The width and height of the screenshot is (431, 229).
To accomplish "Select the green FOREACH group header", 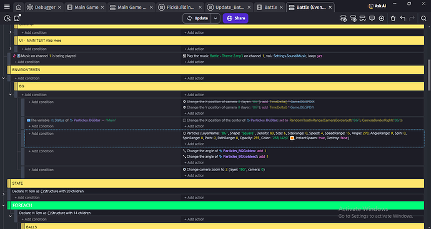I will click(215, 205).
